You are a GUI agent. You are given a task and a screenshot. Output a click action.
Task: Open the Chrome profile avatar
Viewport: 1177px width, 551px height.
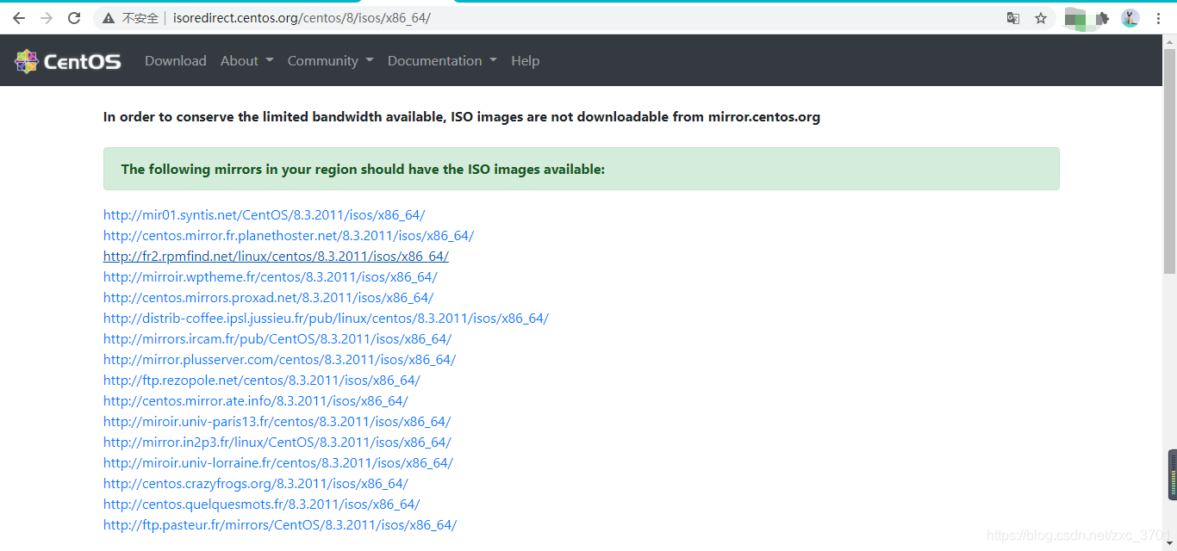(1130, 18)
